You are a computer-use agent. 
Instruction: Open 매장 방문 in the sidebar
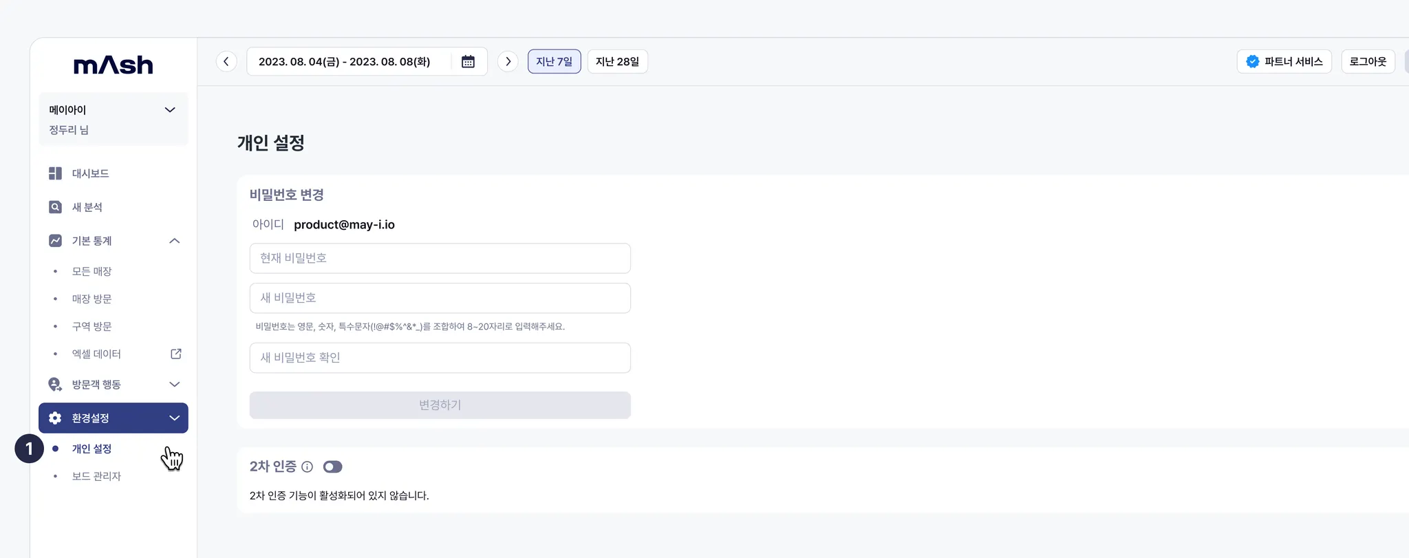click(92, 299)
